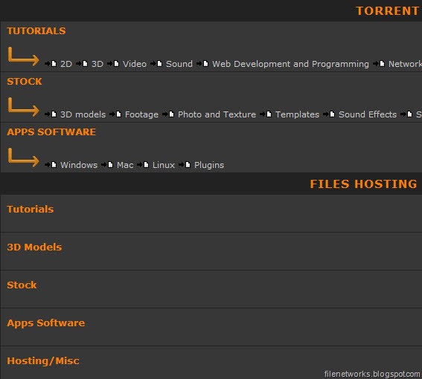Open the Stock files hosting forum
Image resolution: width=422 pixels, height=379 pixels.
pyautogui.click(x=22, y=285)
